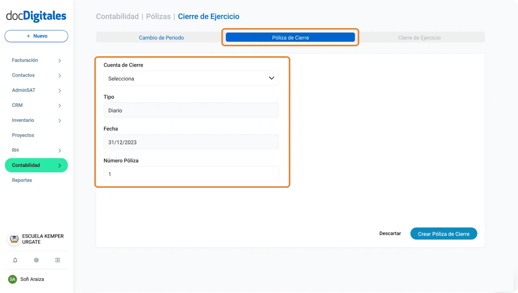The image size is (518, 293).
Task: Click the Escuela Kemper Urgate logo
Action: 14,239
